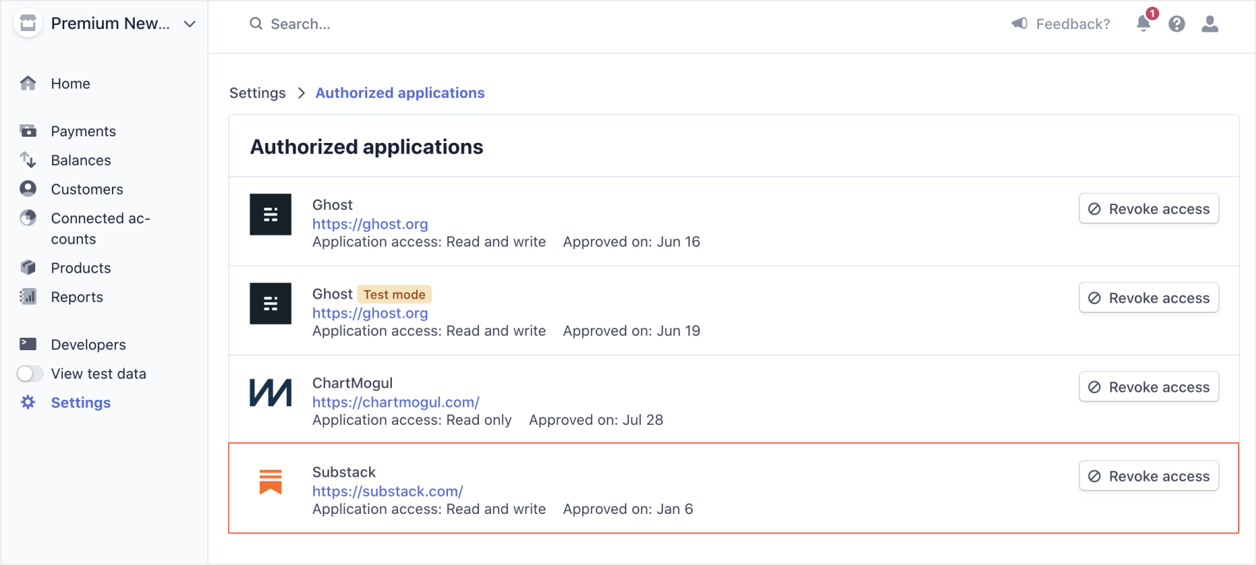
Task: Toggle the View test data switch
Action: pos(30,374)
